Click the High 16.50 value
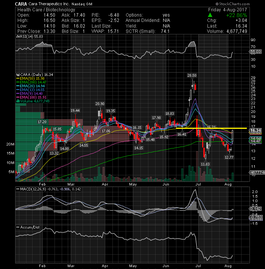 point(49,20)
